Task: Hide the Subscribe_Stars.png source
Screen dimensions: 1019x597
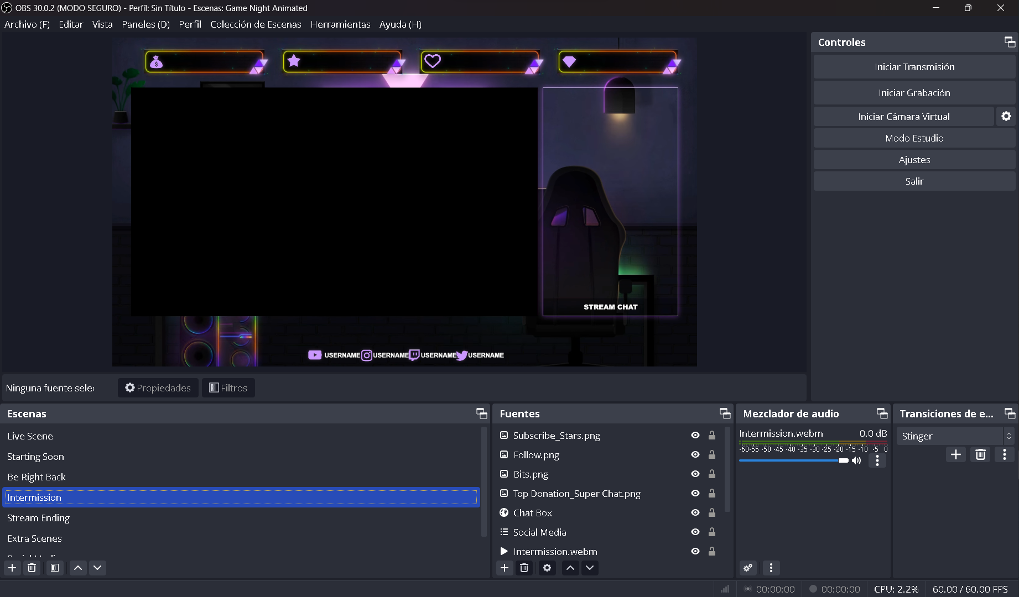Action: click(695, 436)
